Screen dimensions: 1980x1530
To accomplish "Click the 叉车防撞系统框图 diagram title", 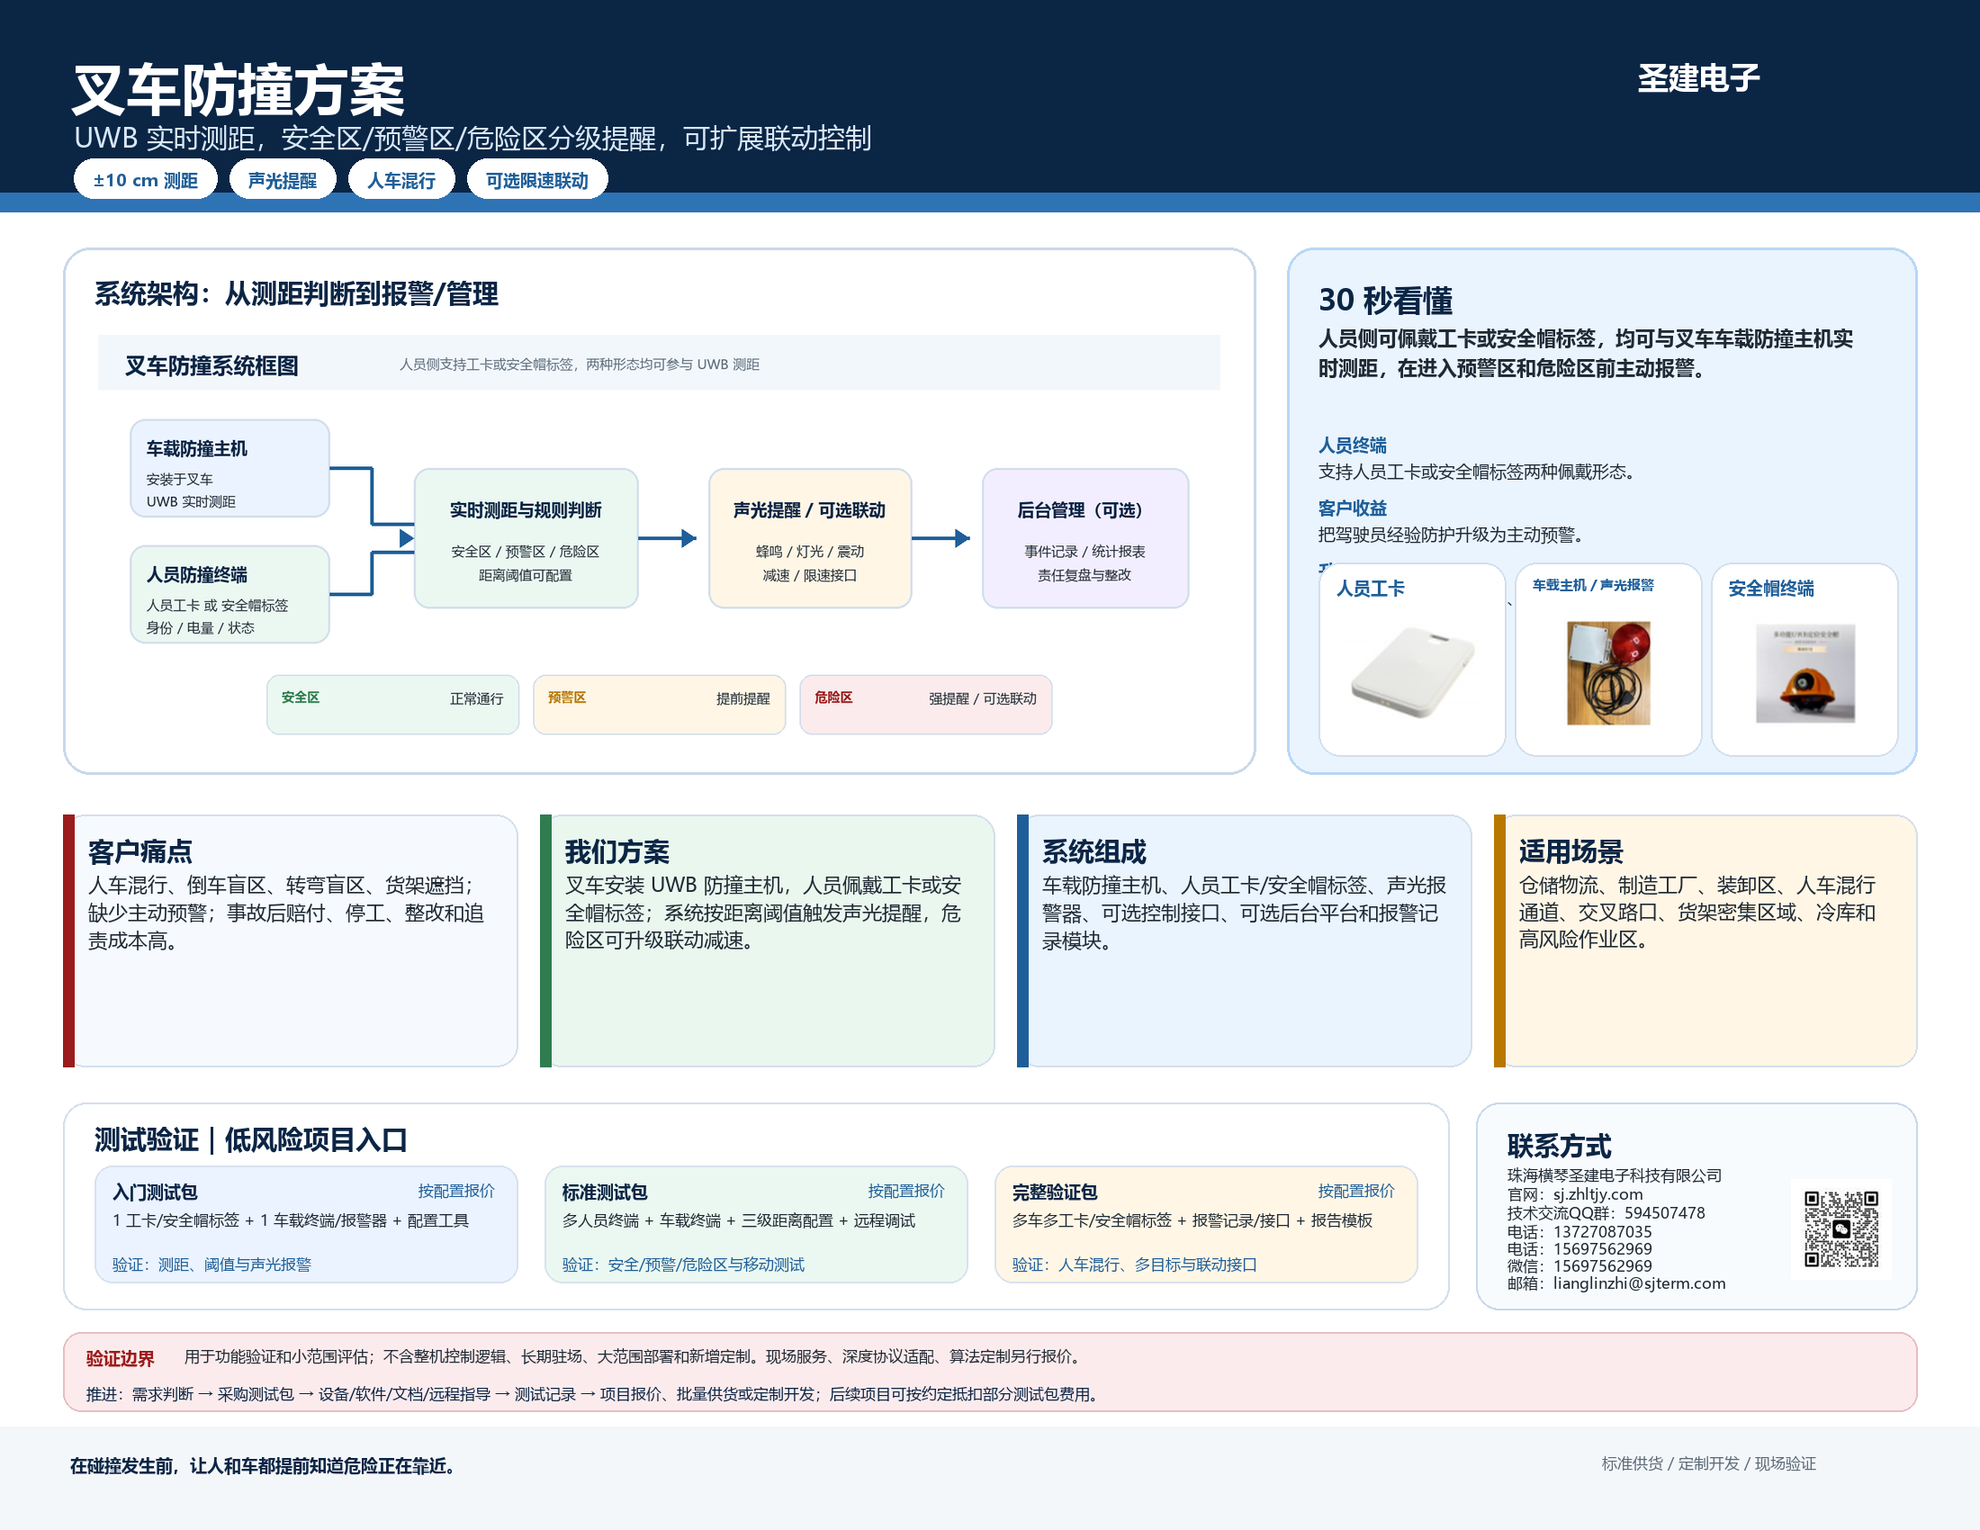I will pos(211,365).
